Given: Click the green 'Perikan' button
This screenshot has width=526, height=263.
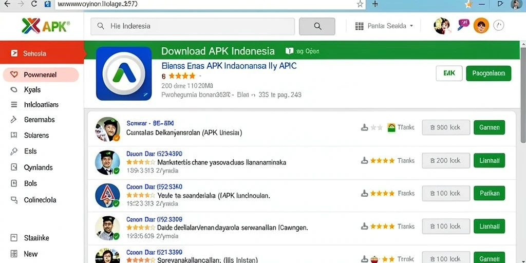Looking at the screenshot, I should pos(489,193).
